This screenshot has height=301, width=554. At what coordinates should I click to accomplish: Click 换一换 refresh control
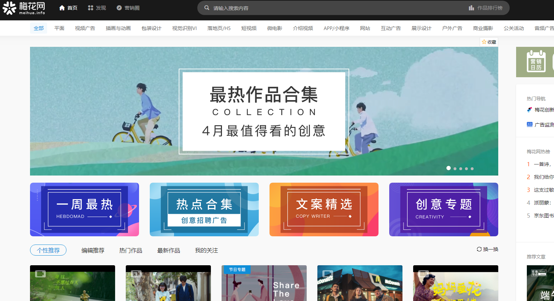click(x=488, y=249)
